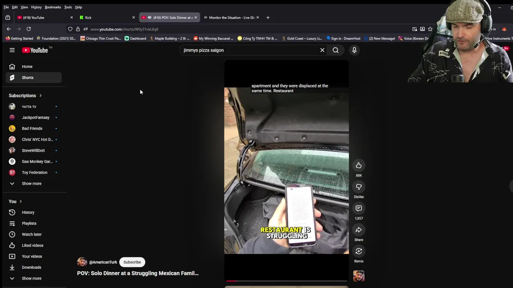Click the short's title text
Viewport: 513px width, 288px height.
coord(138,273)
